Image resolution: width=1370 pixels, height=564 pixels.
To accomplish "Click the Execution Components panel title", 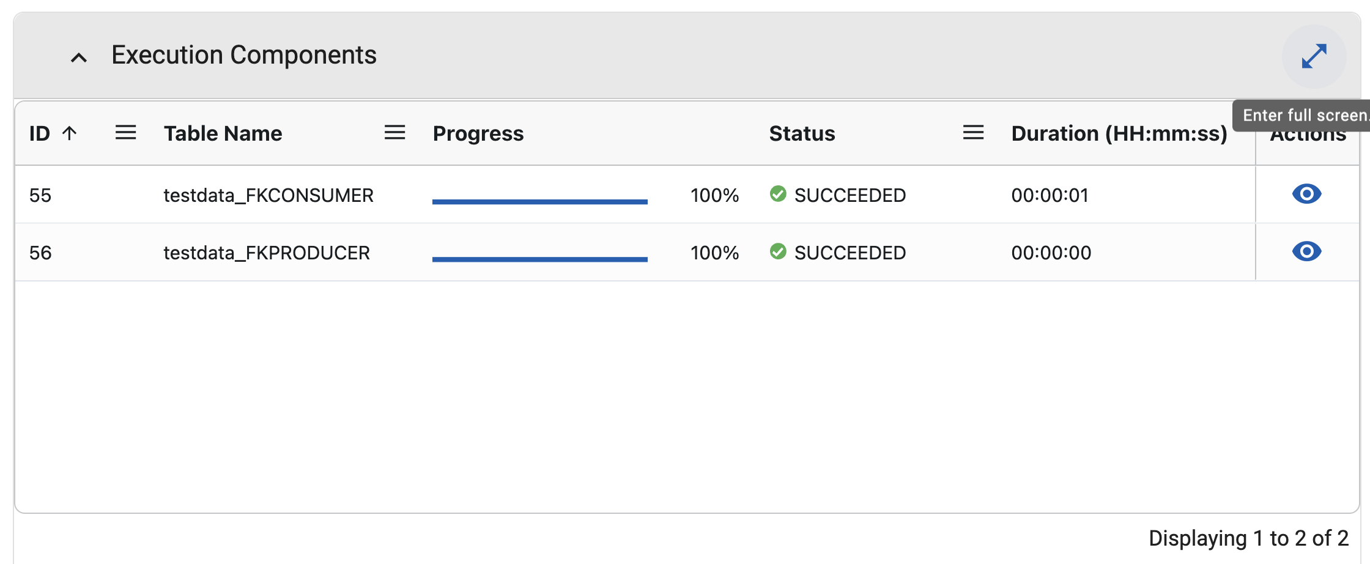I will click(x=243, y=55).
